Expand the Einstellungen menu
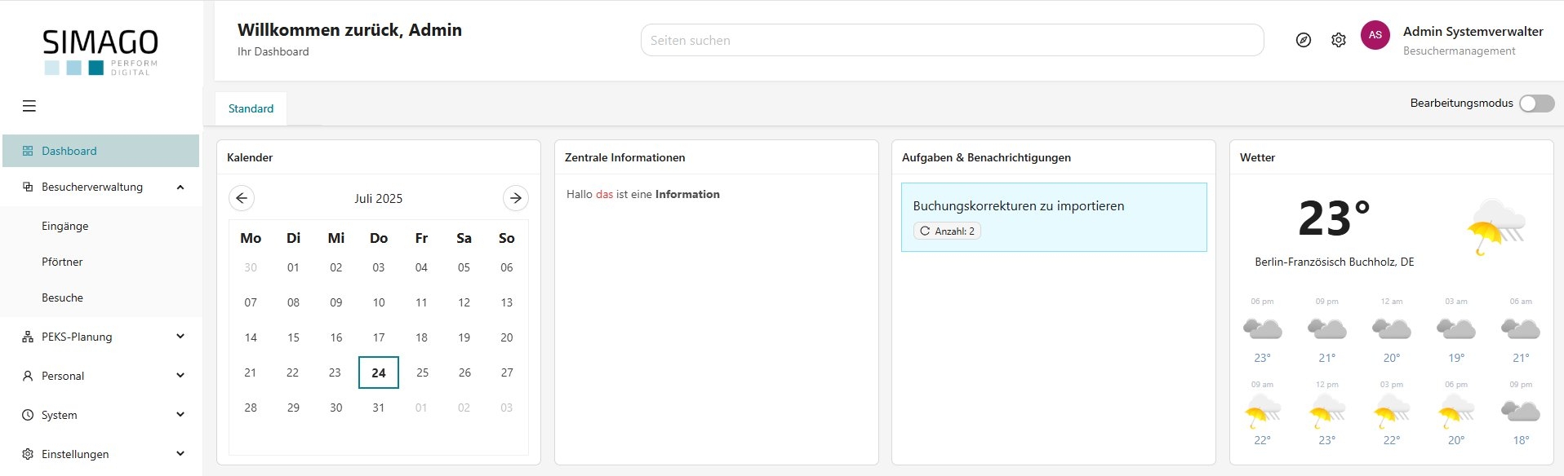Viewport: 1564px width, 476px height. tap(180, 454)
